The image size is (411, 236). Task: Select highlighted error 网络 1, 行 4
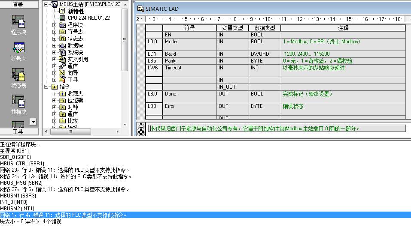point(205,215)
